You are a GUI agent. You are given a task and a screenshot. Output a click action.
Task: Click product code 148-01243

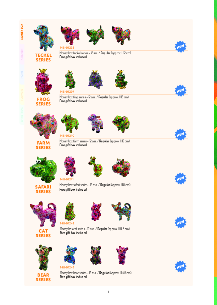[x=67, y=267]
